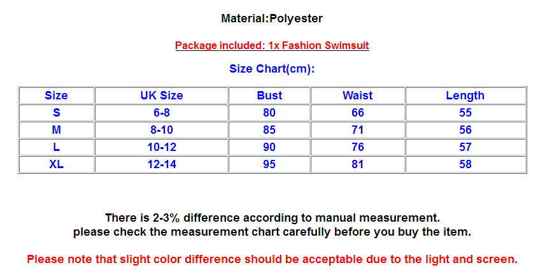
Task: Click the UK size 6-8 cell
Action: tap(161, 113)
